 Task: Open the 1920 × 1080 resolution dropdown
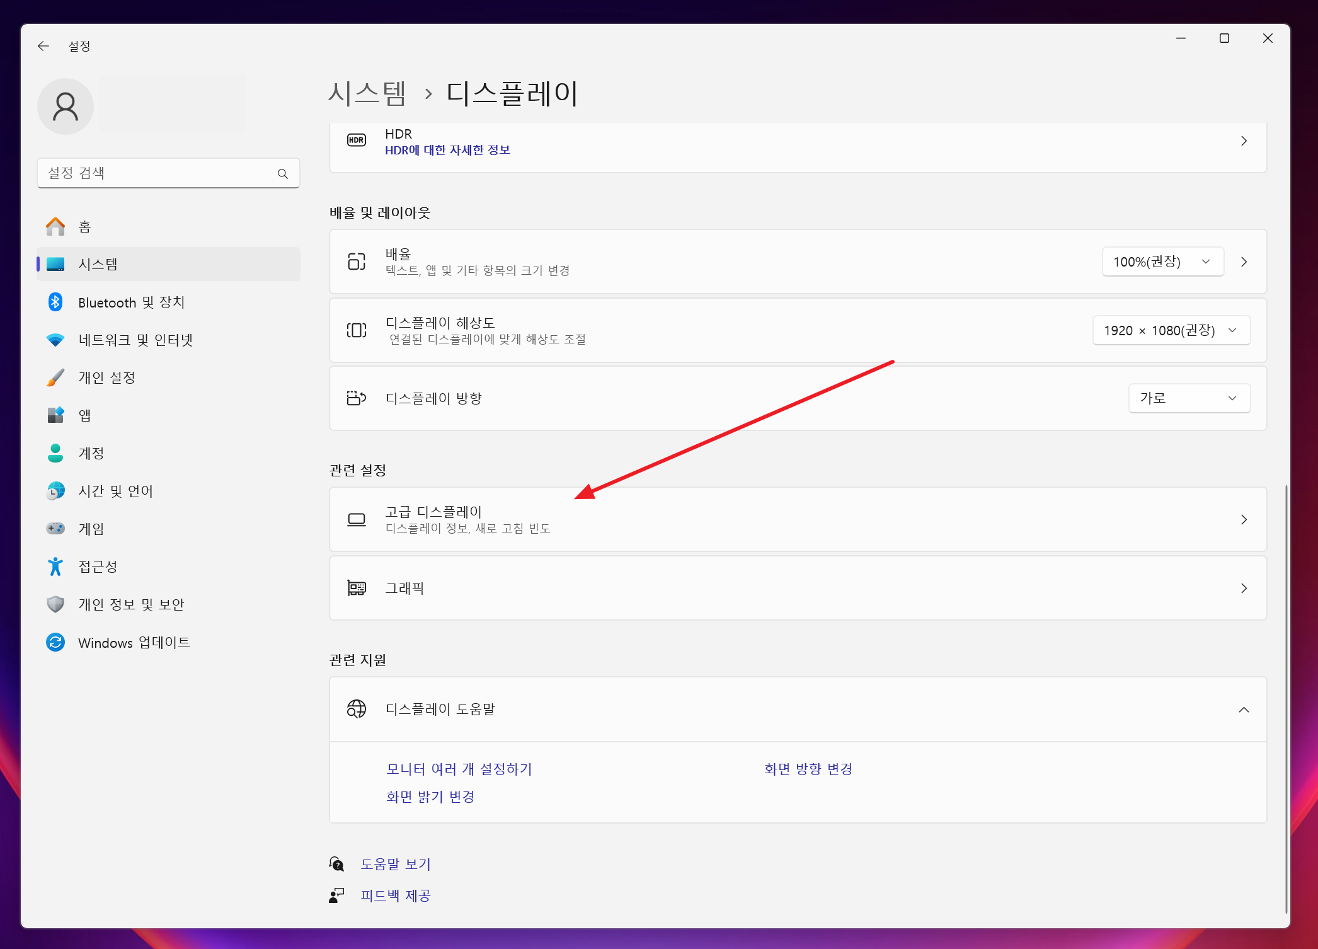point(1171,331)
